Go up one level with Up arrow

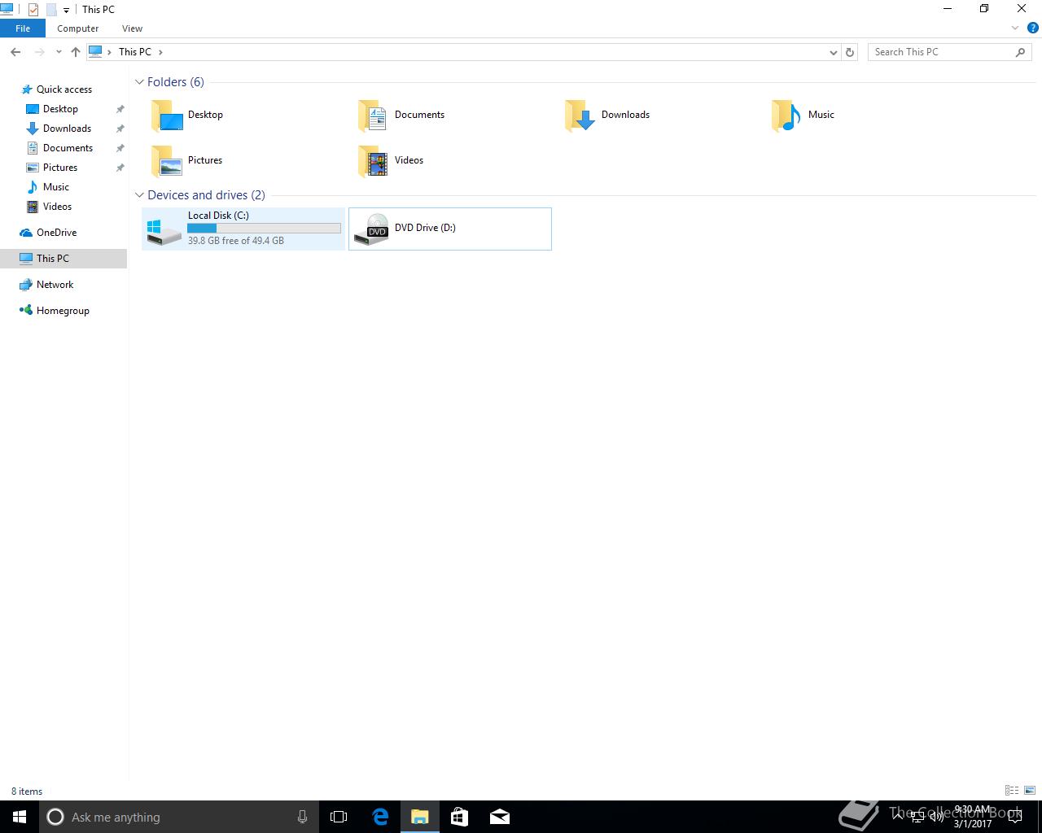tap(76, 52)
